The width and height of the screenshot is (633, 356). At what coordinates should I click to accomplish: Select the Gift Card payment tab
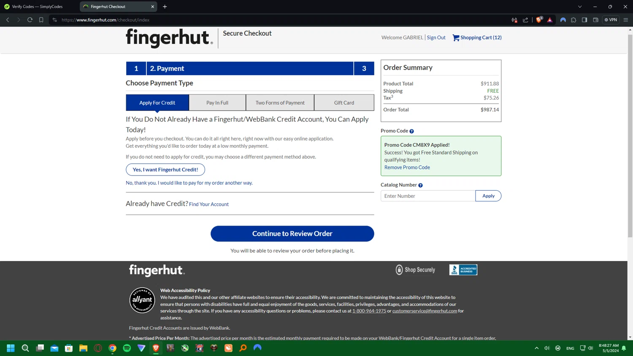344,102
